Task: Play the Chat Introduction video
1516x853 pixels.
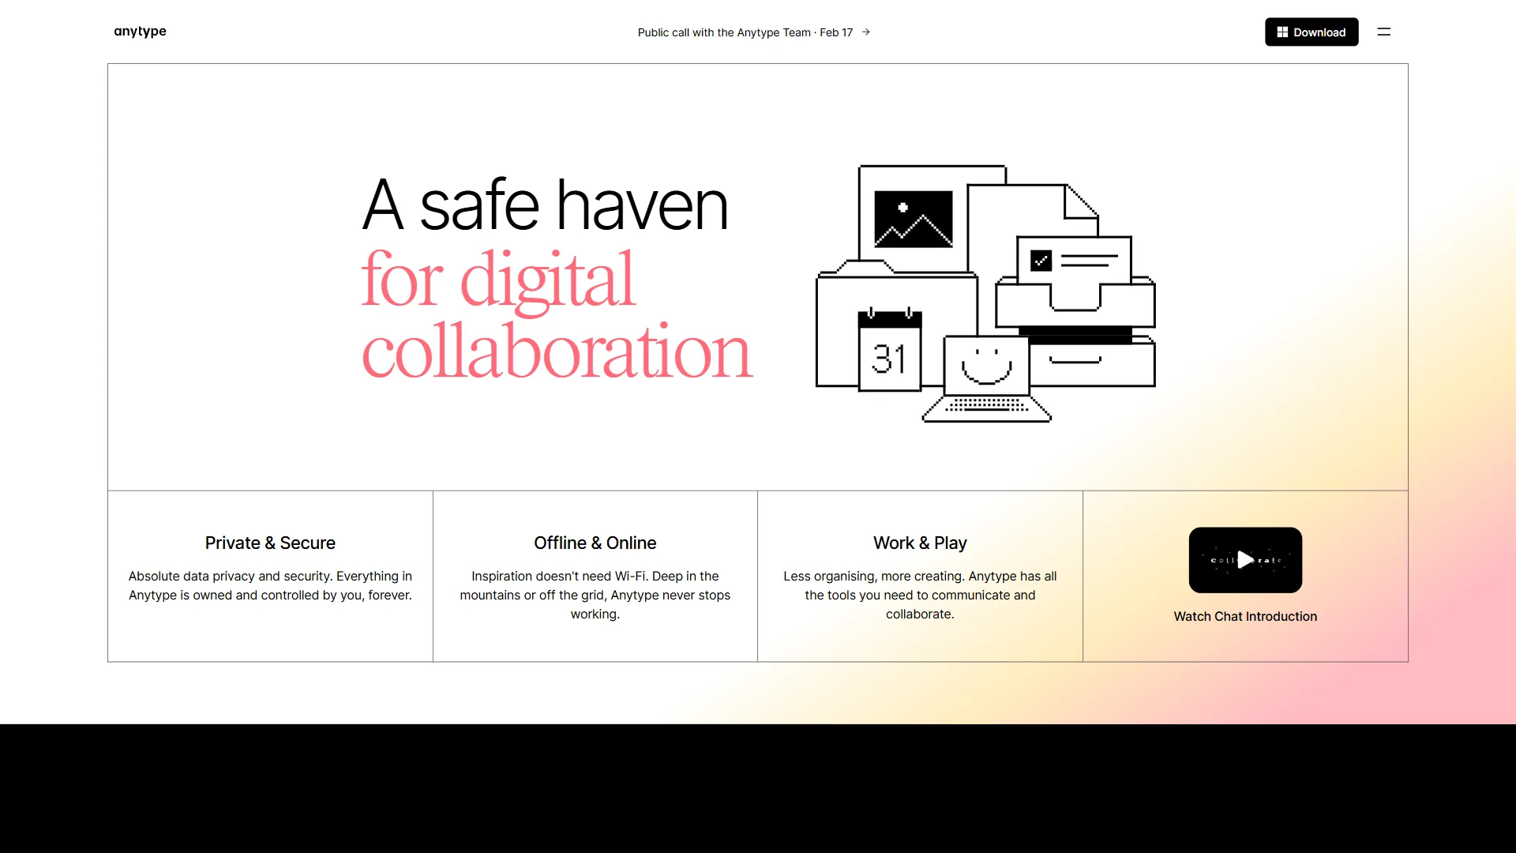Action: tap(1245, 560)
